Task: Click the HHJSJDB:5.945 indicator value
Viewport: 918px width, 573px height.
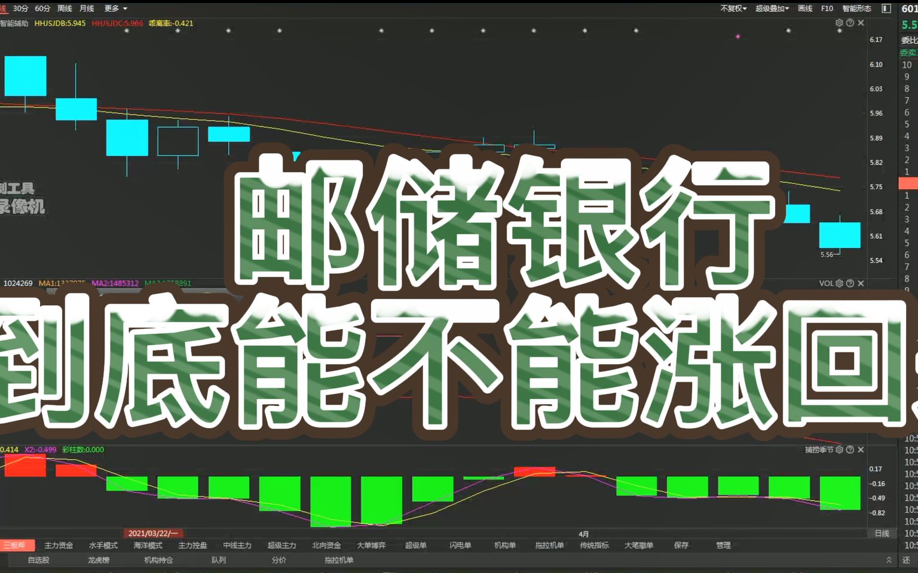Action: (x=60, y=23)
